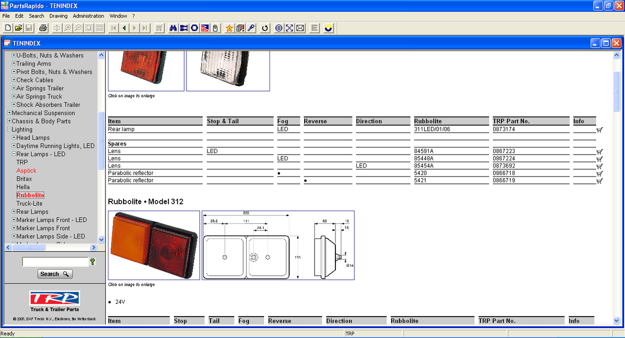This screenshot has width=625, height=338.
Task: Expand U-Bolts, Nuts & Washers node
Action: click(x=14, y=55)
